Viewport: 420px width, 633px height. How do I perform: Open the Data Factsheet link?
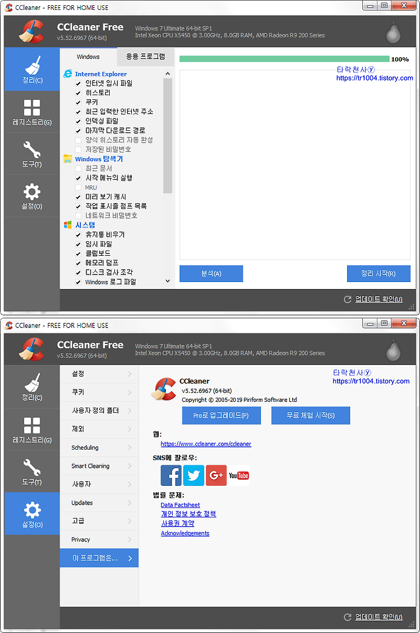[x=180, y=505]
